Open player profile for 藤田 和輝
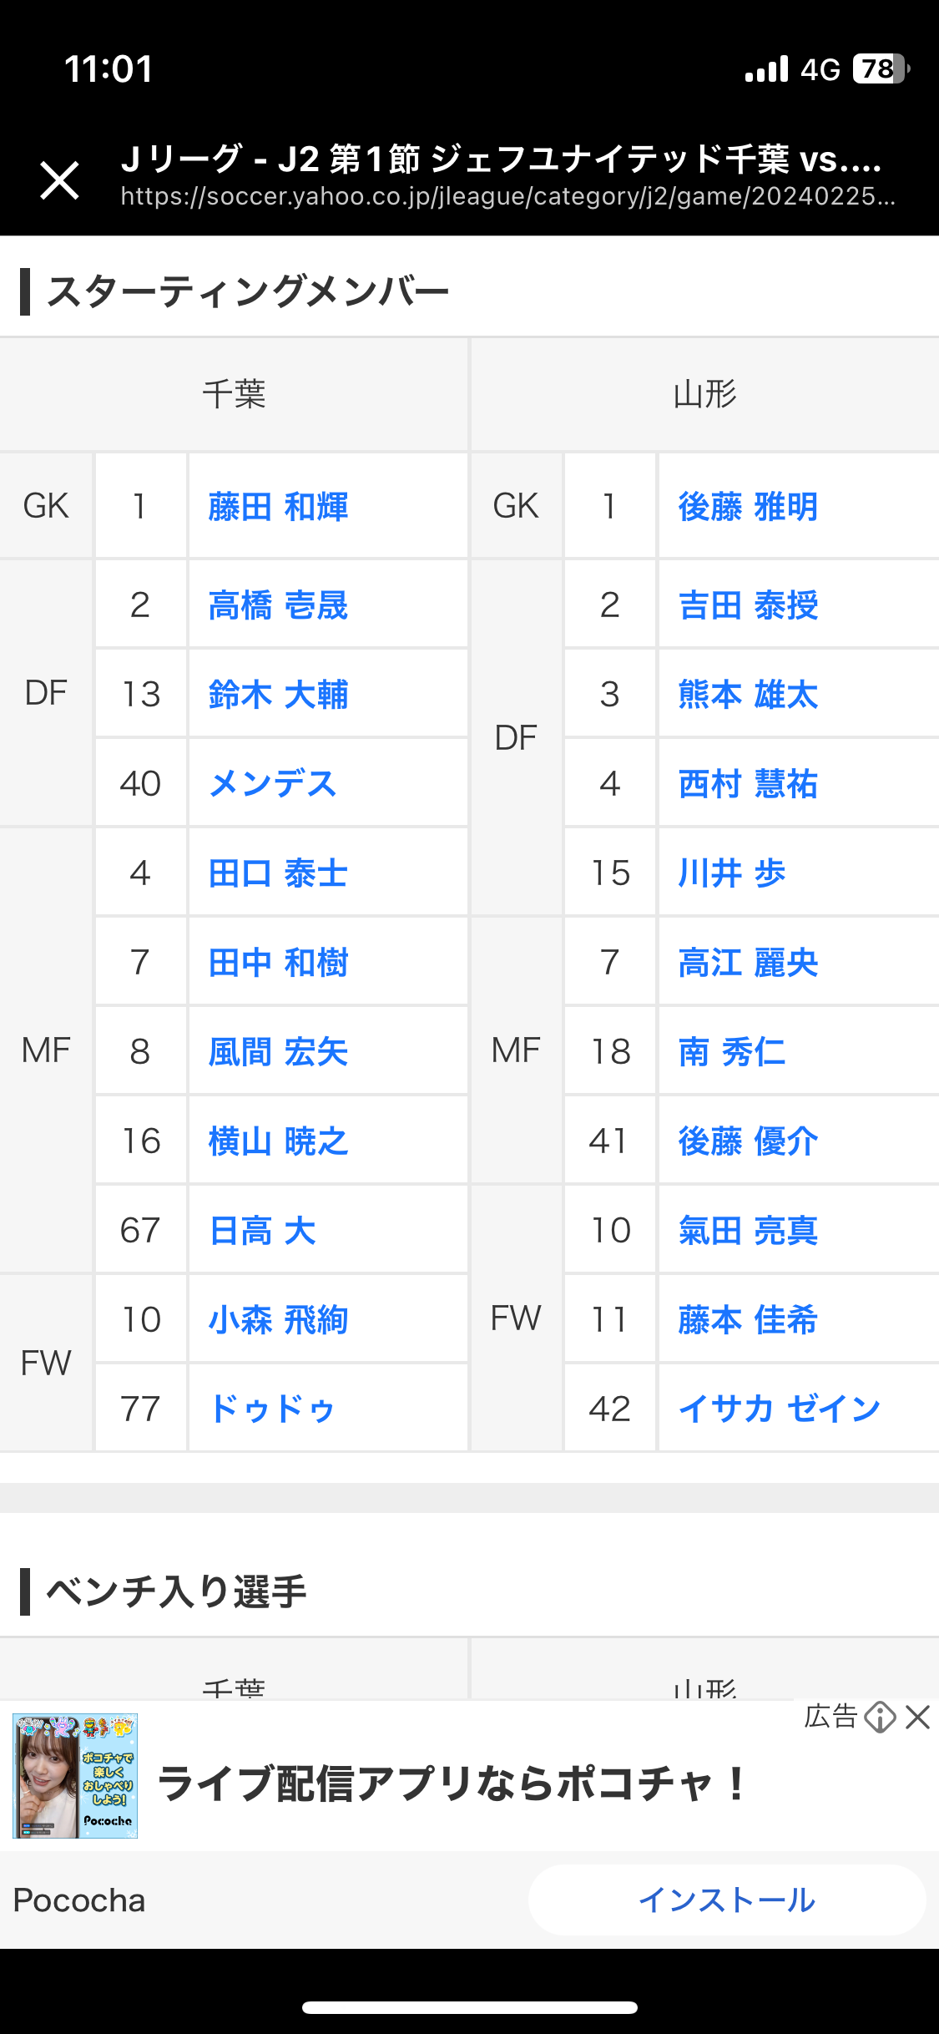 click(x=278, y=507)
